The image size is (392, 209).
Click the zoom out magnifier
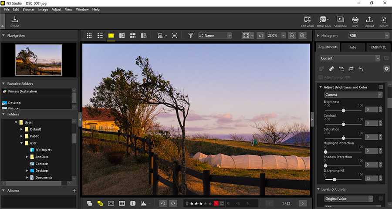292,36
